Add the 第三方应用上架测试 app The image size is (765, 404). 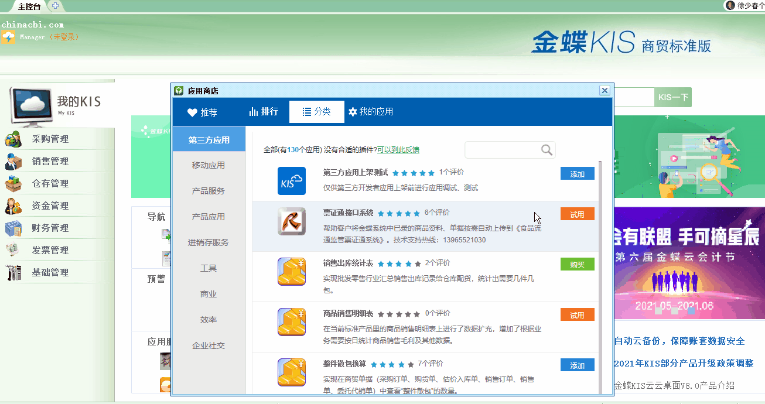point(578,174)
